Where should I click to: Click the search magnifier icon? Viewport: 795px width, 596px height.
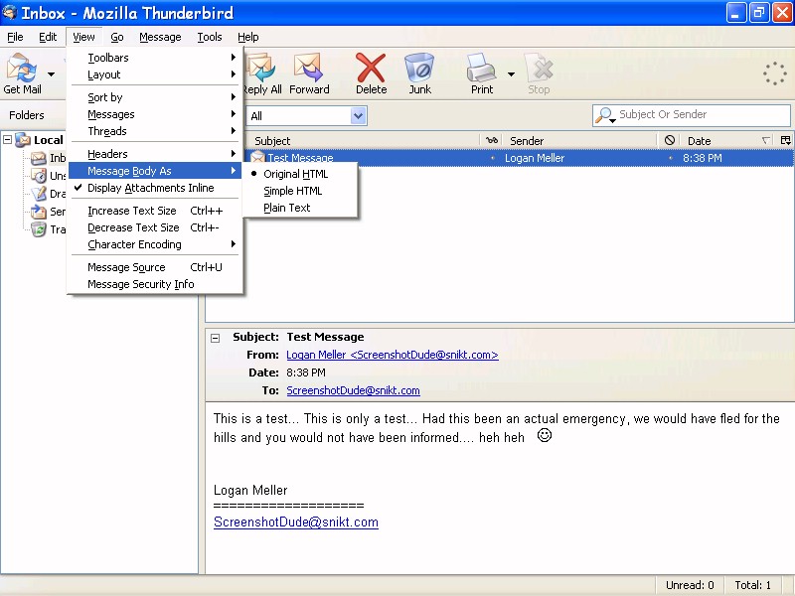(604, 115)
